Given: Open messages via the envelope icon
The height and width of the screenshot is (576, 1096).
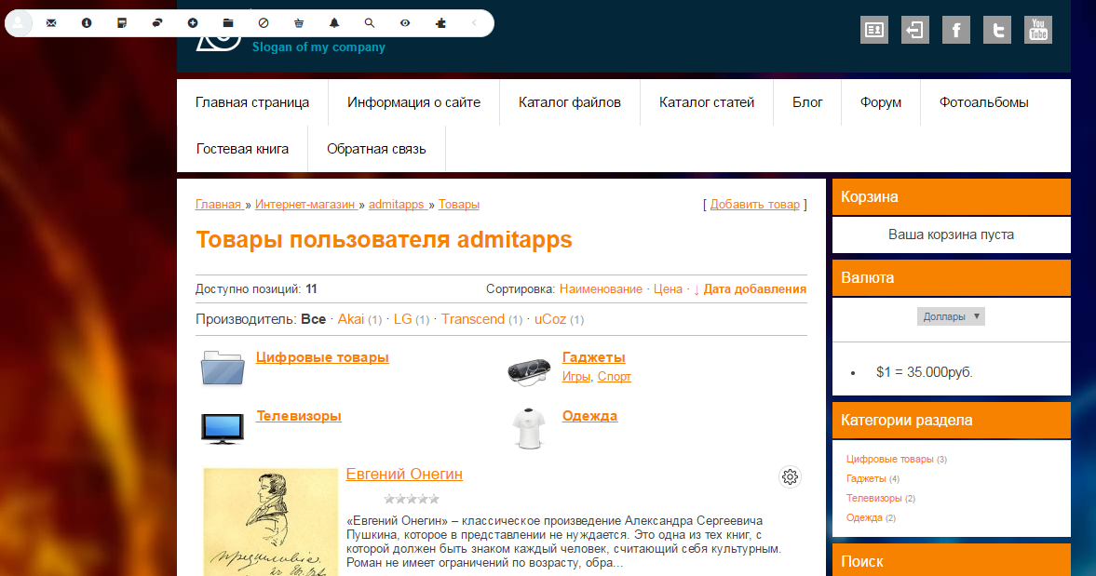Looking at the screenshot, I should point(52,22).
